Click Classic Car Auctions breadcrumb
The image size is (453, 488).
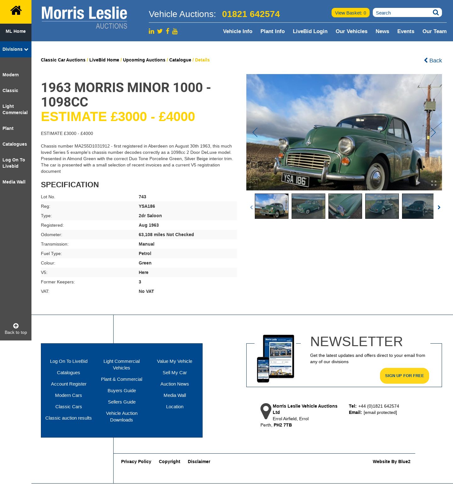(x=63, y=60)
